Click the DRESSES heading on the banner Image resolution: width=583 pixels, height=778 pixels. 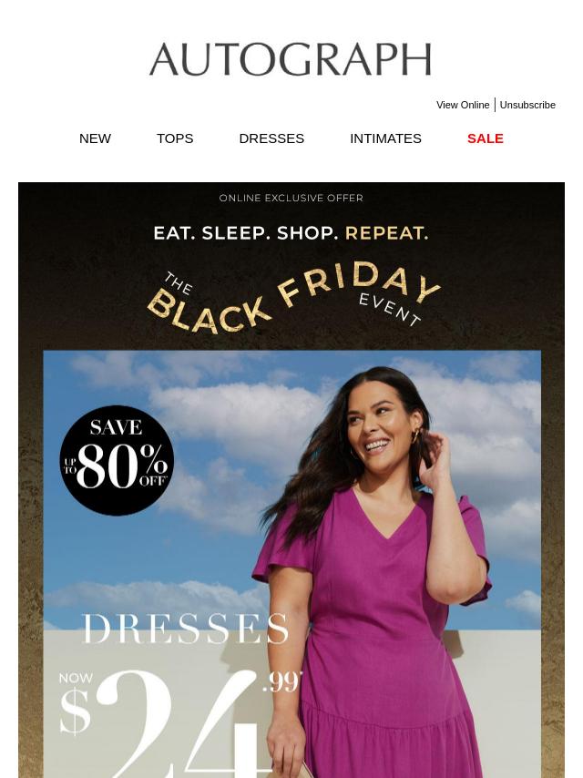[x=185, y=629]
